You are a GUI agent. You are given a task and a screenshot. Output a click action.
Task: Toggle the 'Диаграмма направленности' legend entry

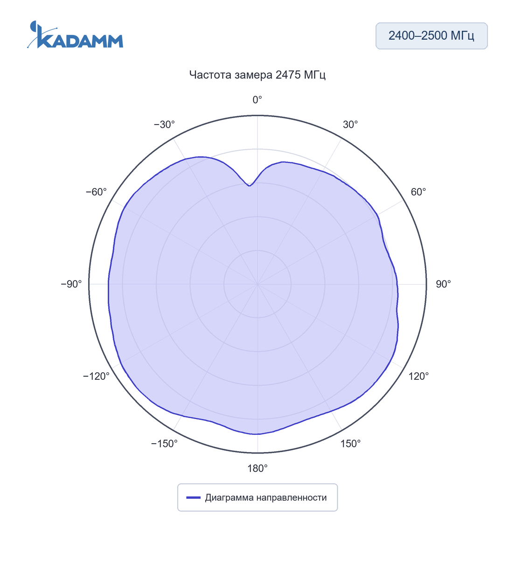(257, 497)
